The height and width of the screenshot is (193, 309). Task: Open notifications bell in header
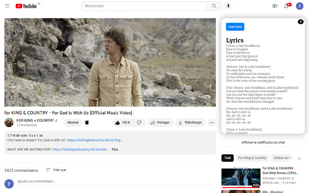[286, 6]
